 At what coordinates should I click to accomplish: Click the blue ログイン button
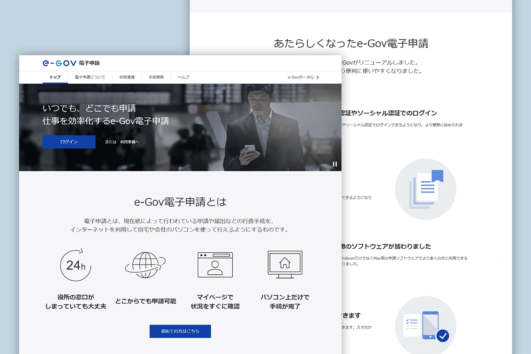[69, 142]
